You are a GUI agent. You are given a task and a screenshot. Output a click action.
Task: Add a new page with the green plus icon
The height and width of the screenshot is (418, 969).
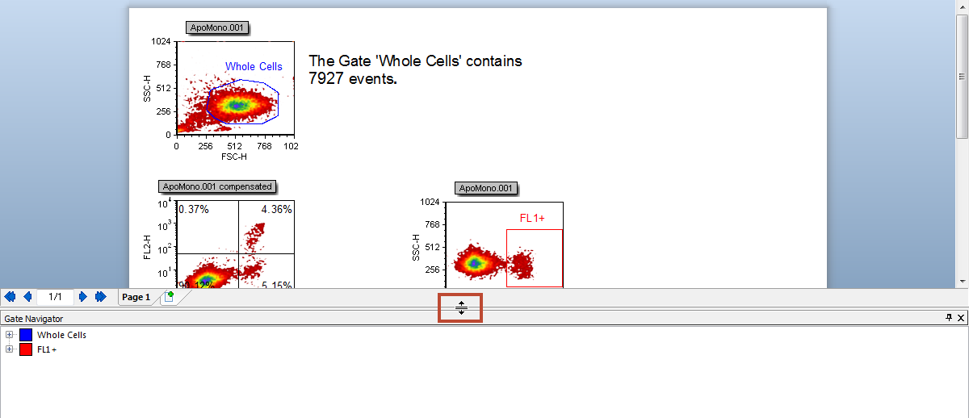169,297
